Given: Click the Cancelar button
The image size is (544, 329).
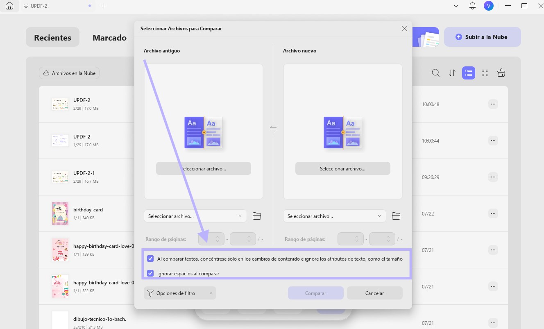Looking at the screenshot, I should pyautogui.click(x=374, y=293).
